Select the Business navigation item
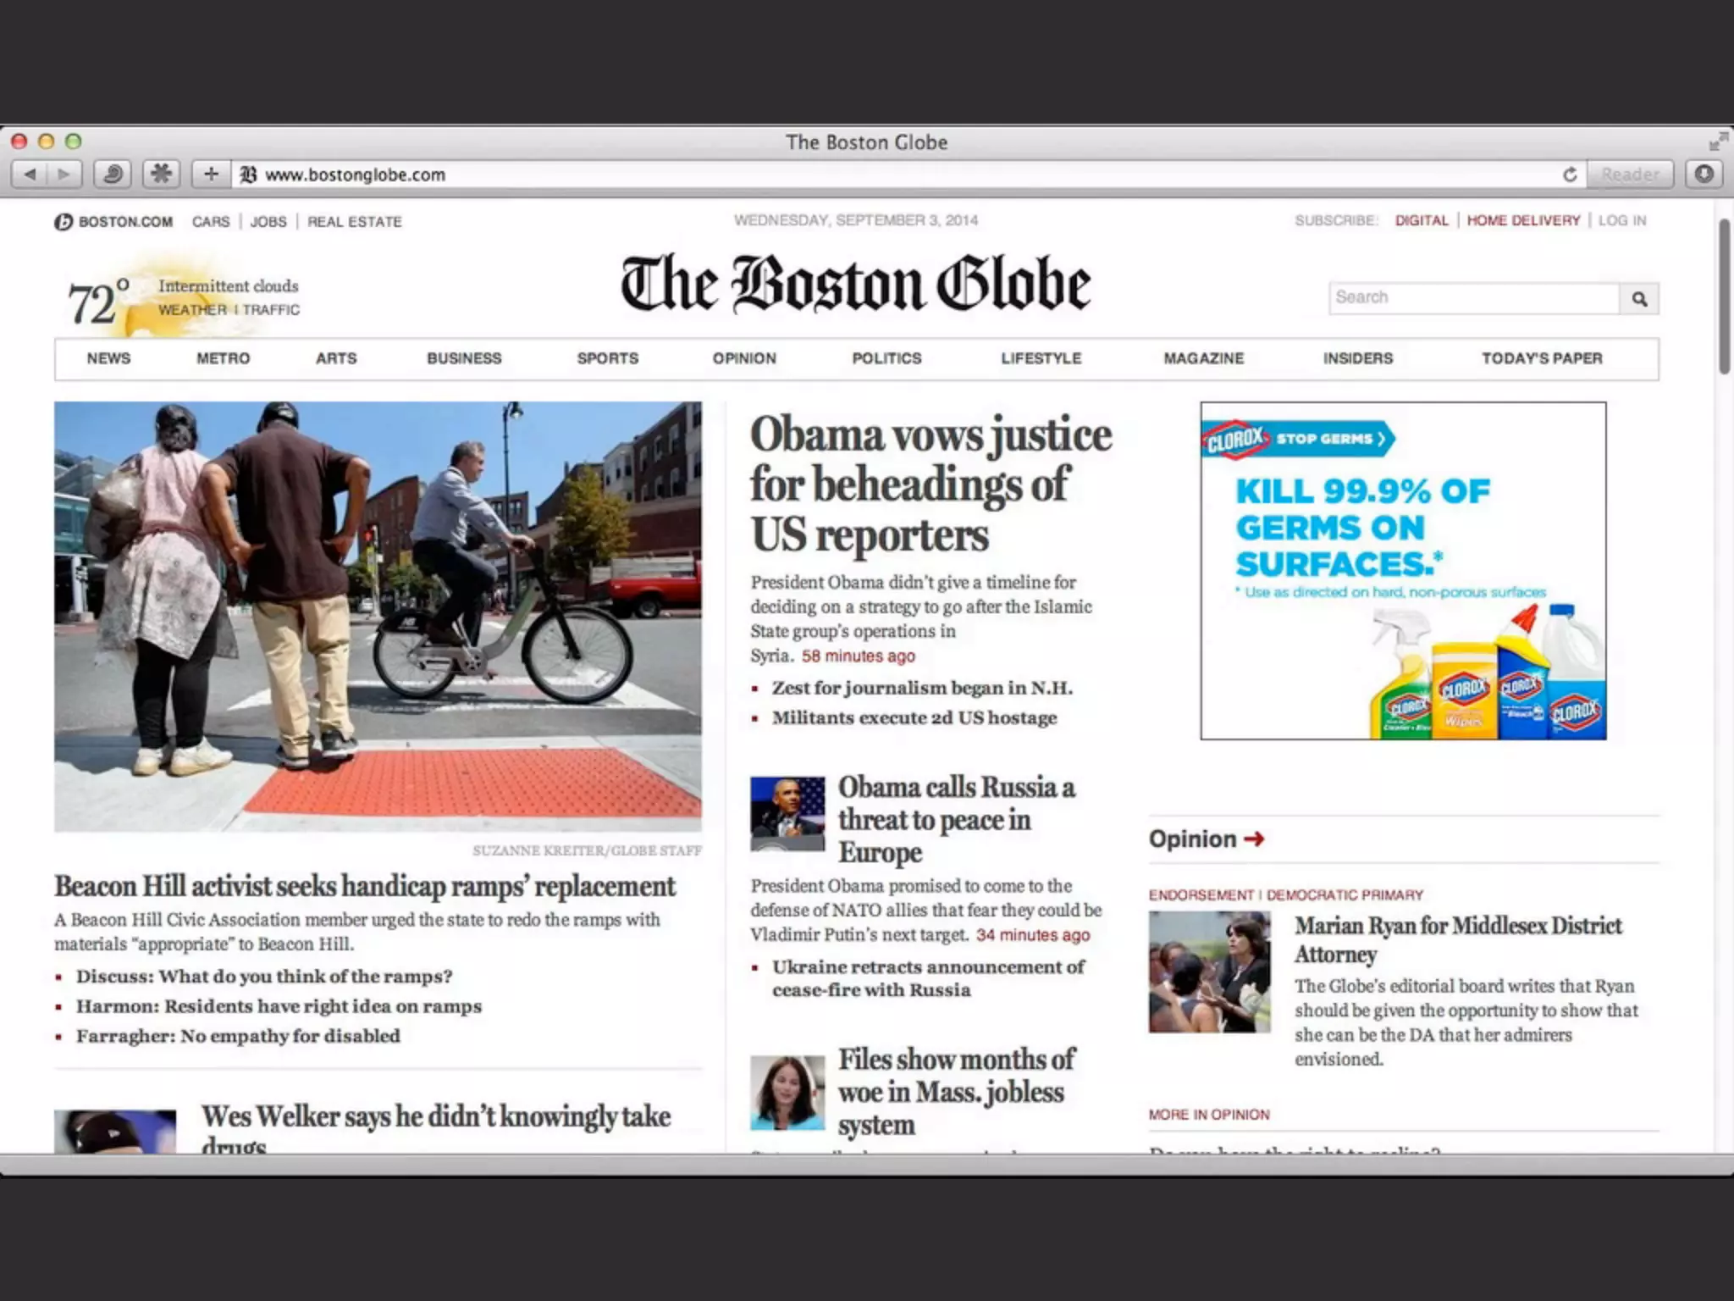 [x=464, y=358]
